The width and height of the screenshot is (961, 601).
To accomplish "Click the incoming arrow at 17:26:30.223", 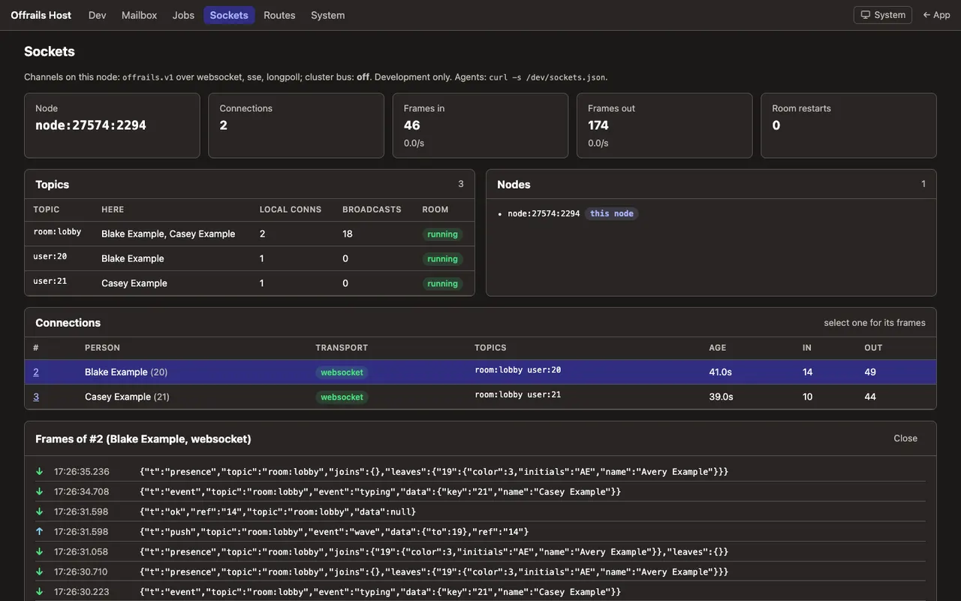I will coord(39,592).
